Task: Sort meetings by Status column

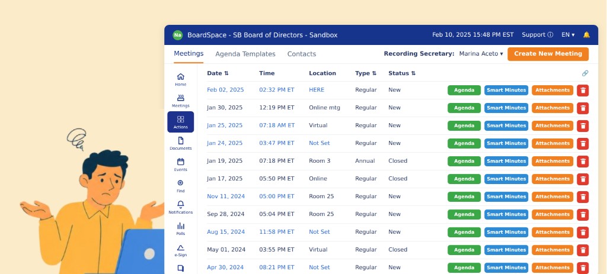Action: point(402,73)
